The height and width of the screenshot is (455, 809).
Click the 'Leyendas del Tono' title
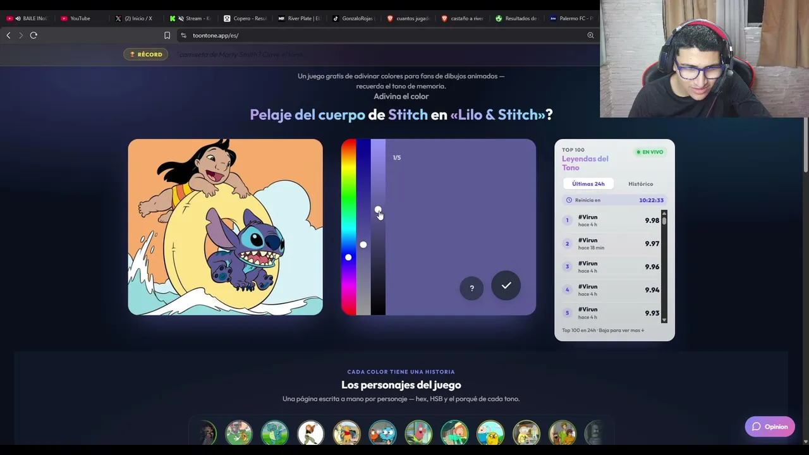pos(585,163)
